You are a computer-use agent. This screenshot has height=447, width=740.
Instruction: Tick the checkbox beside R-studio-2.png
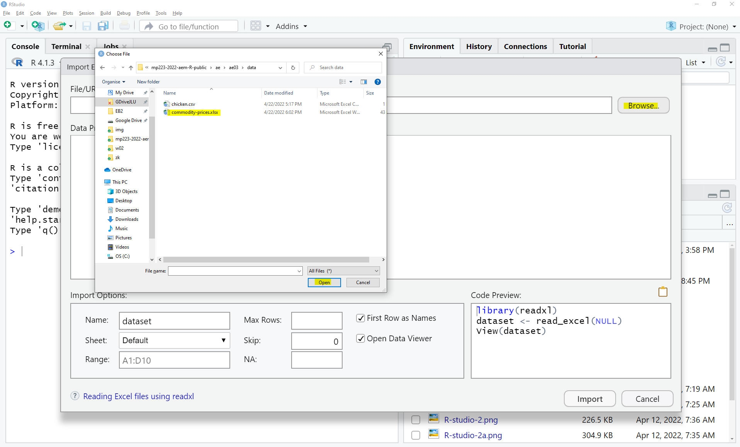pyautogui.click(x=416, y=420)
